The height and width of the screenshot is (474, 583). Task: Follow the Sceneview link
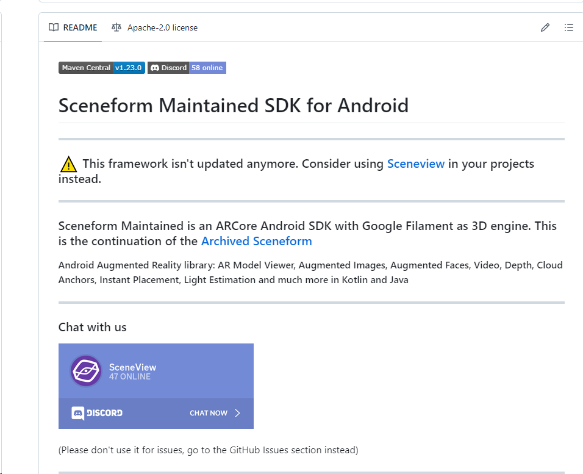[416, 163]
